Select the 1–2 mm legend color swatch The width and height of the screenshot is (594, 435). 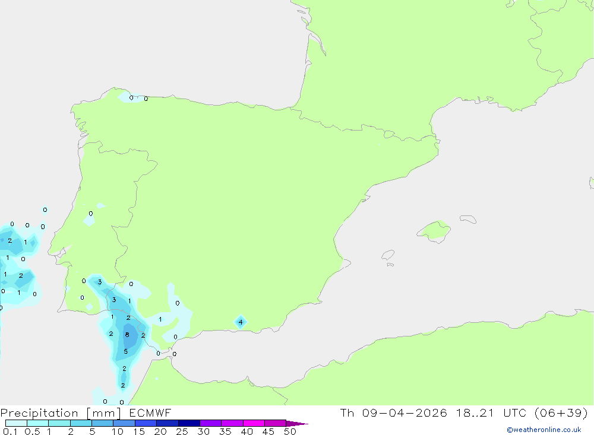click(x=59, y=423)
